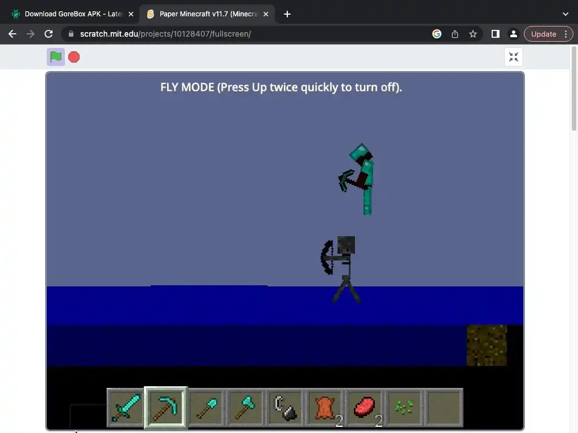Reload the Scratch page
The height and width of the screenshot is (433, 578).
tap(49, 34)
